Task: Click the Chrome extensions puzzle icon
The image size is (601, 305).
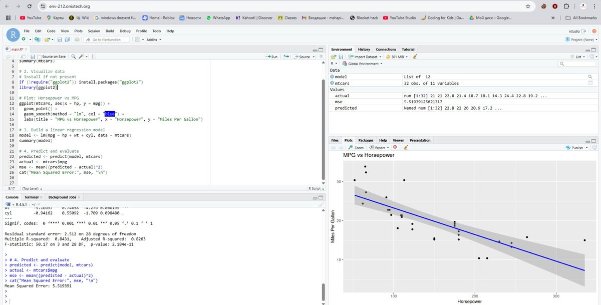Action: (566, 7)
